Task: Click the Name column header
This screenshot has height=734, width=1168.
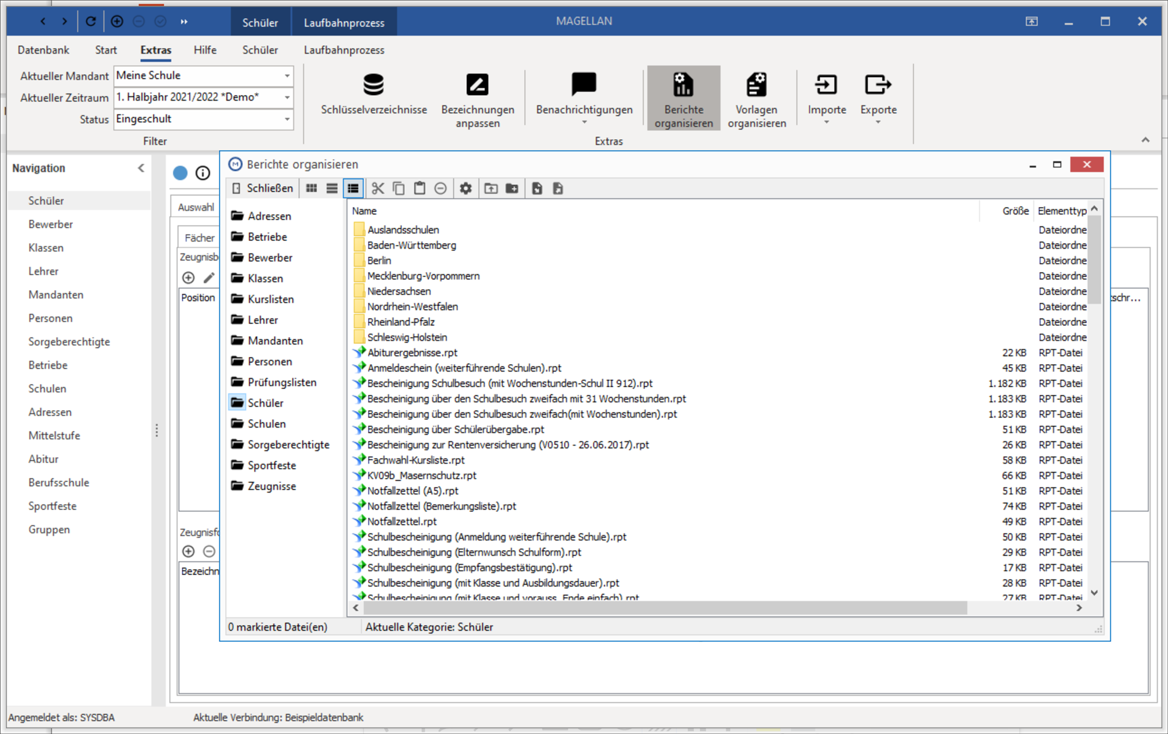Action: pos(663,211)
